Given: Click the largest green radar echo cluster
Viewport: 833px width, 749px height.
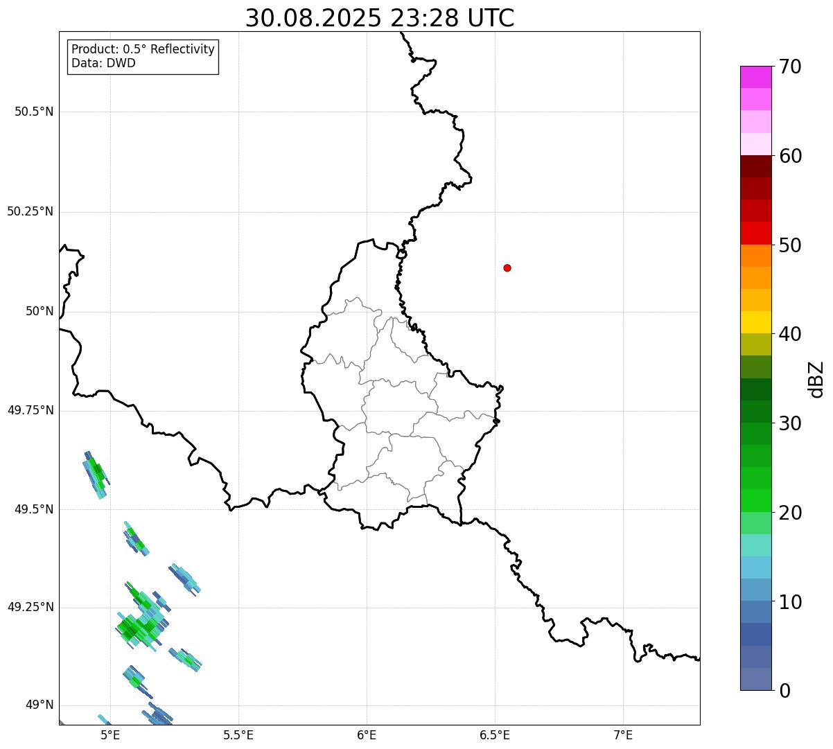Looking at the screenshot, I should click(142, 617).
